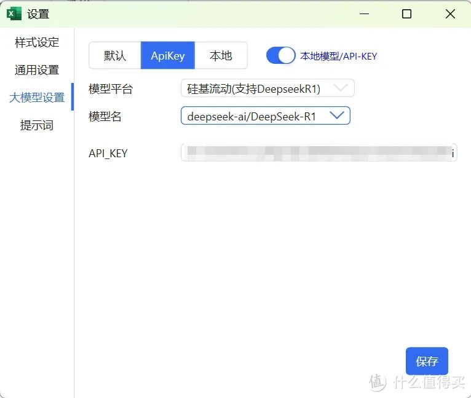Close the 设置 window
Viewport: 471px width, 398px height.
pos(450,14)
